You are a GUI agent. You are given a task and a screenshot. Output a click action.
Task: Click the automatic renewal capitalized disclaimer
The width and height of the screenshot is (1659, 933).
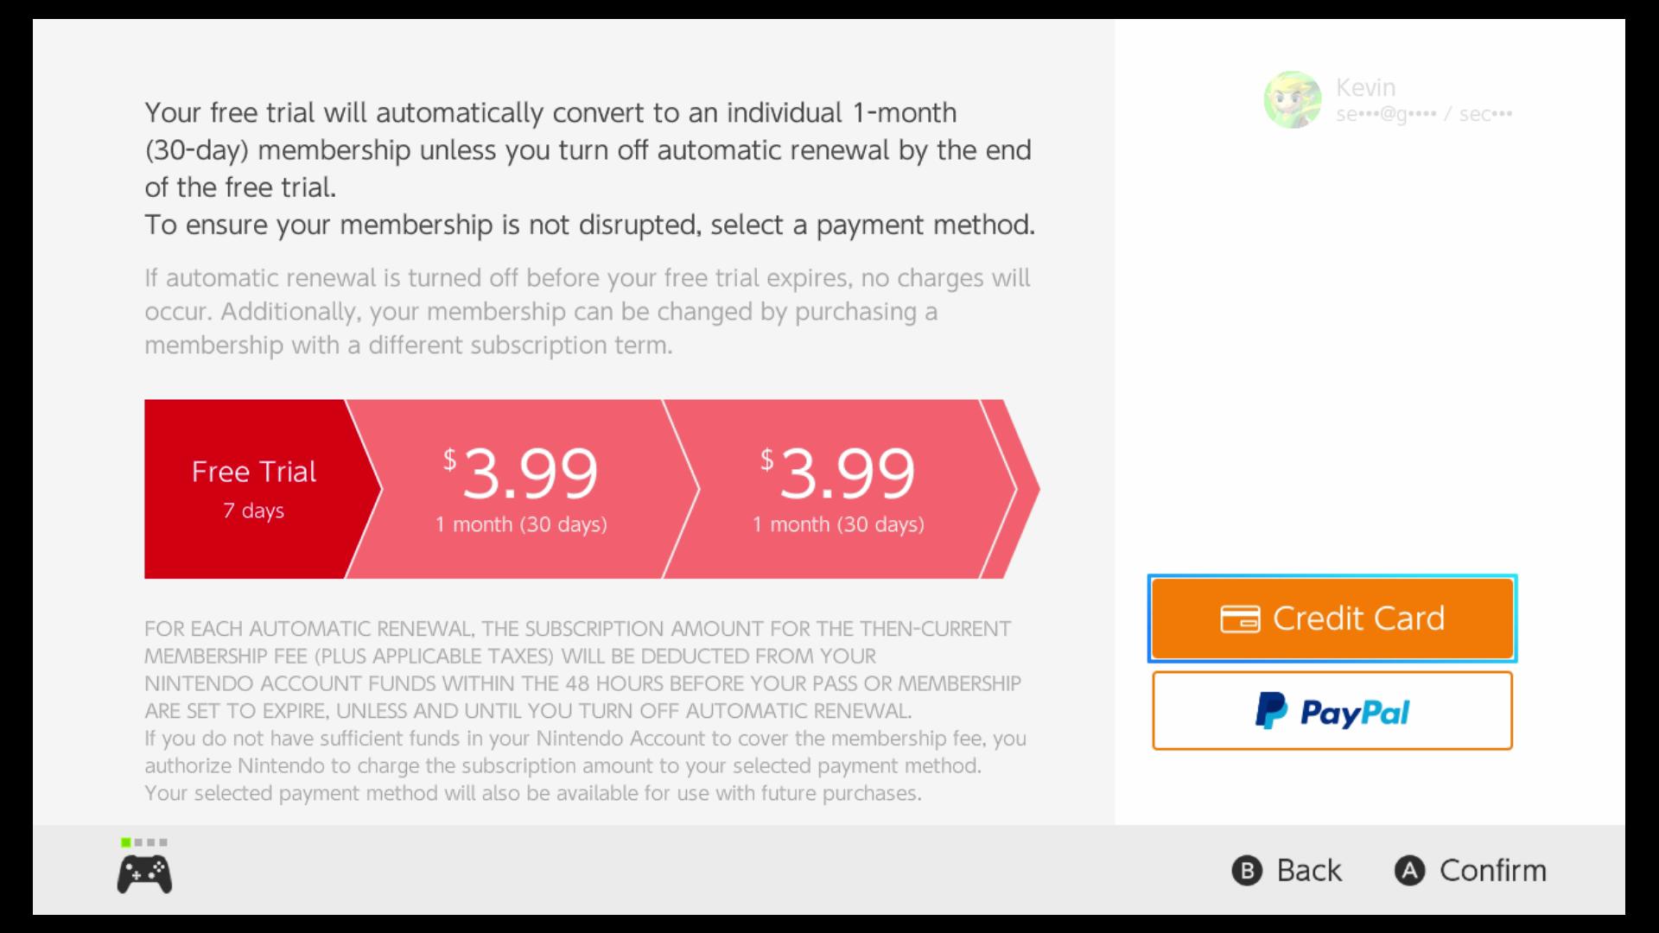[x=583, y=670]
